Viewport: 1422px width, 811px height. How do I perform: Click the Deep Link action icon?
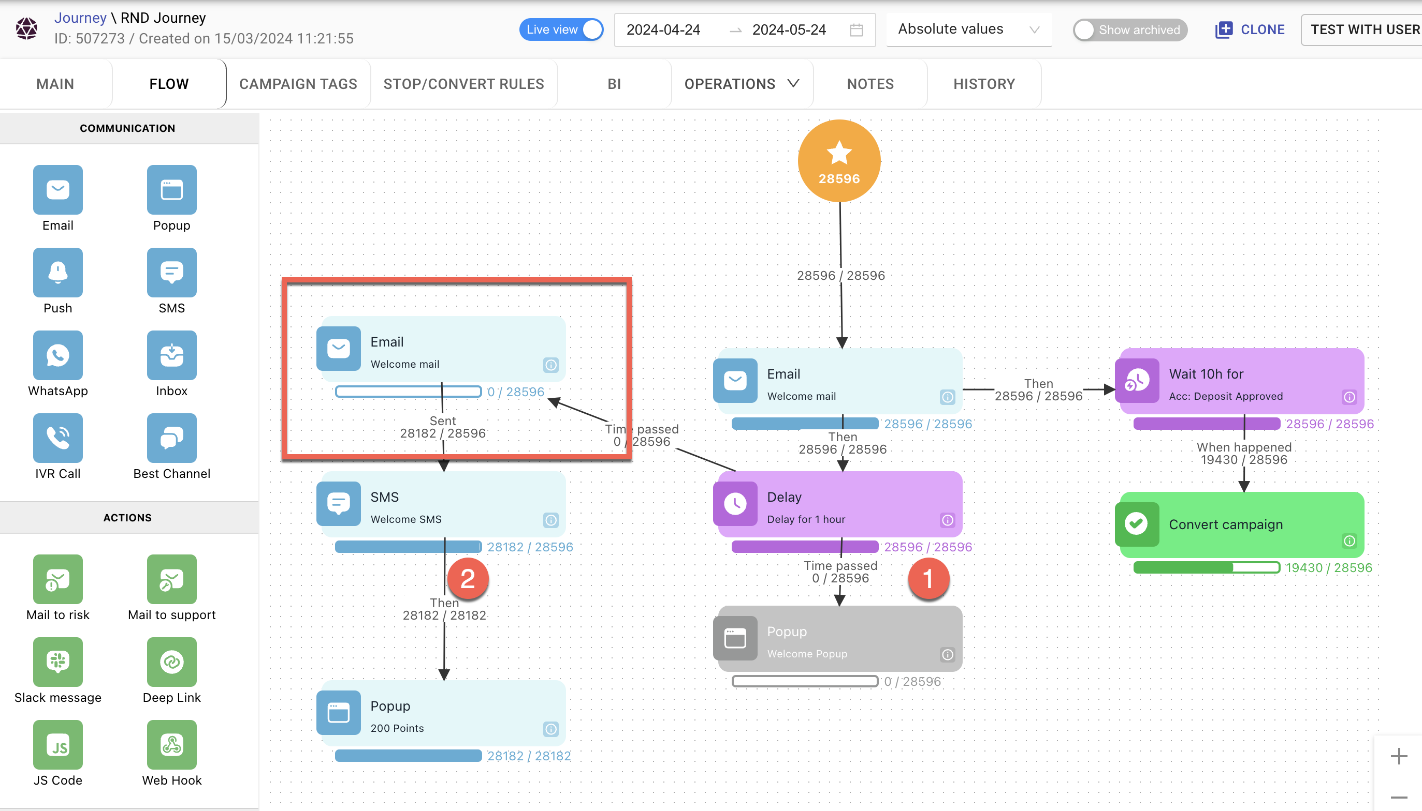(171, 662)
